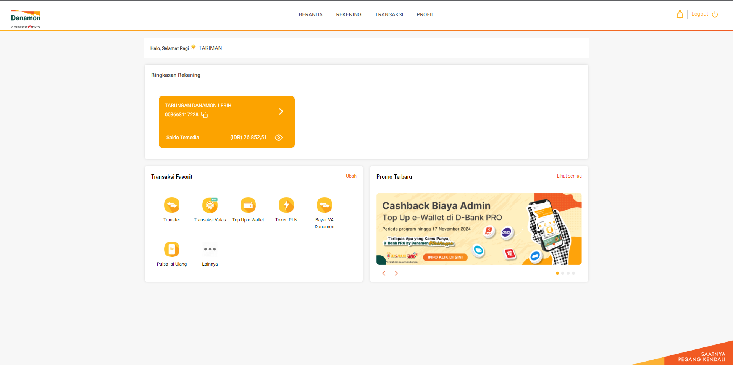Screen dimensions: 733x365
Task: Open the Lainnya three-dots icon
Action: click(x=210, y=249)
